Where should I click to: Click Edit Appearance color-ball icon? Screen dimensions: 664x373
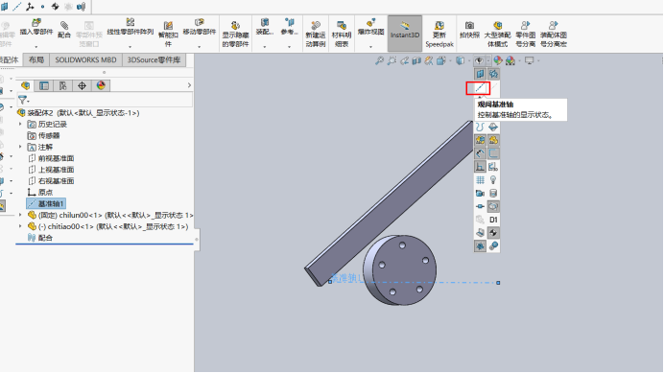[498, 61]
